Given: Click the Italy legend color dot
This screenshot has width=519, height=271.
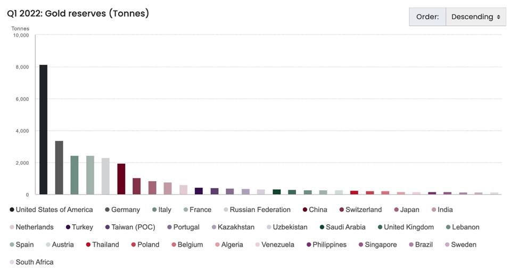Looking at the screenshot, I should (153, 210).
